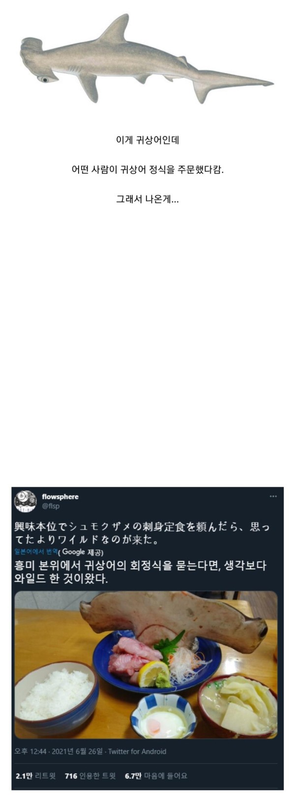Viewport: 295px width, 805px height.
Task: Select the text line 이게 귀상어인데
Action: pos(147,140)
